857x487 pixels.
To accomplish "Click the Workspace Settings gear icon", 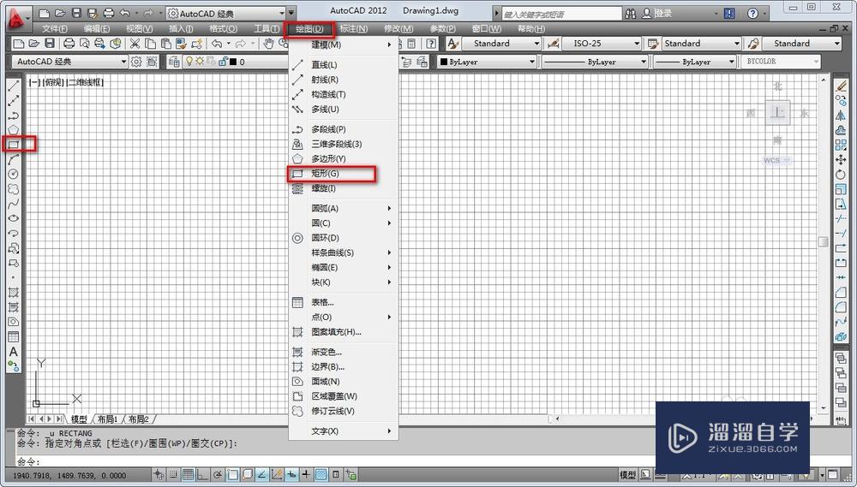I will coord(135,62).
